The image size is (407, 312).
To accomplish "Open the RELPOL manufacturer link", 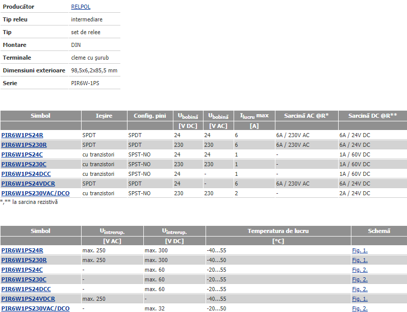I will [81, 7].
